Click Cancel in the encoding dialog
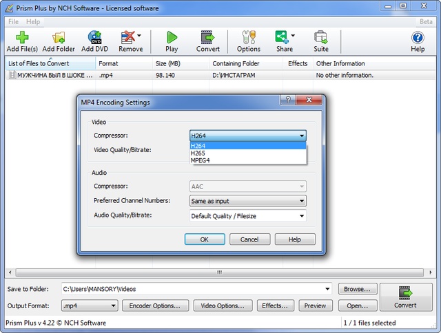This screenshot has width=441, height=333. [249, 239]
